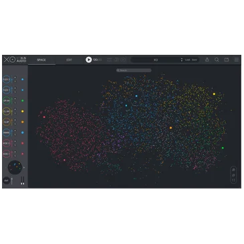This screenshot has width=244, height=244.
Task: Click FLEX 2 blue sample dot in sidebar
Action: click(x=22, y=80)
